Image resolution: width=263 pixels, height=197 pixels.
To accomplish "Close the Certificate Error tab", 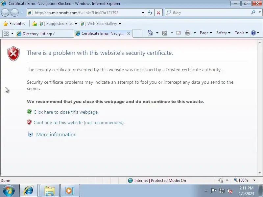I will click(x=129, y=33).
